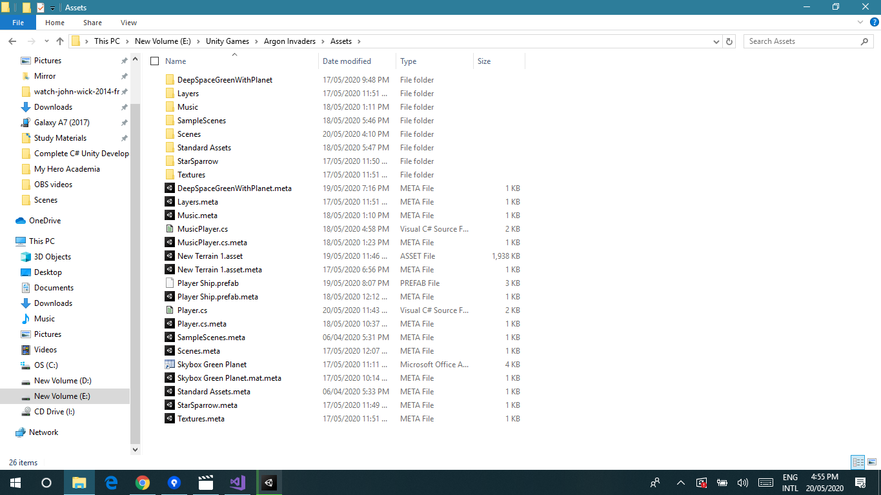
Task: Expand the Assets breadcrumb arrow
Action: coord(358,41)
